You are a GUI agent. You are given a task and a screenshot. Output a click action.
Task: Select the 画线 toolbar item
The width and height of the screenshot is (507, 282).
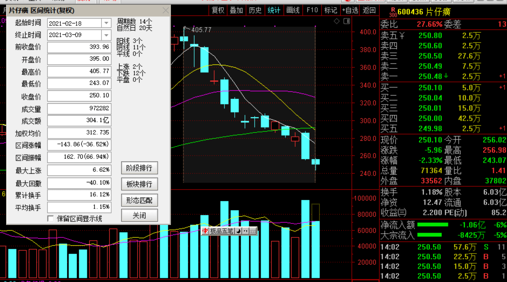[293, 10]
